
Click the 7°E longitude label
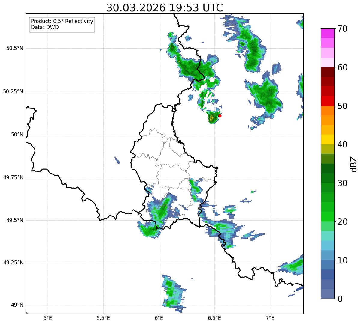click(x=270, y=318)
